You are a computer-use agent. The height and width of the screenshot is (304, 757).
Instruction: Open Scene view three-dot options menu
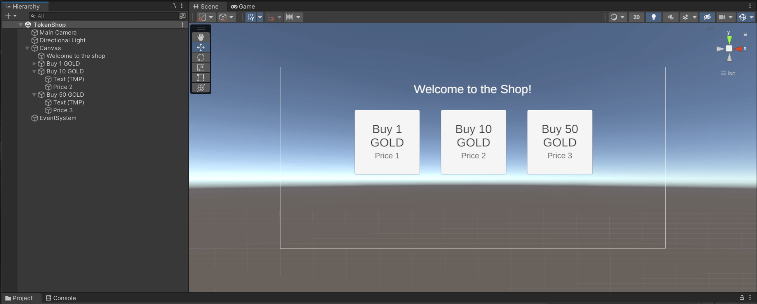(x=750, y=6)
